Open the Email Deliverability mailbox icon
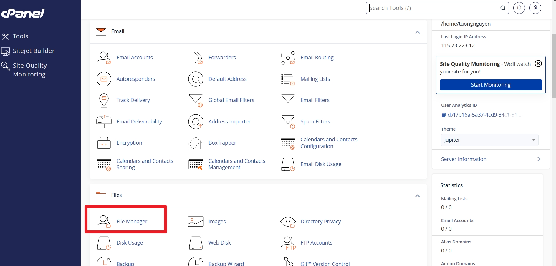 [x=104, y=122]
